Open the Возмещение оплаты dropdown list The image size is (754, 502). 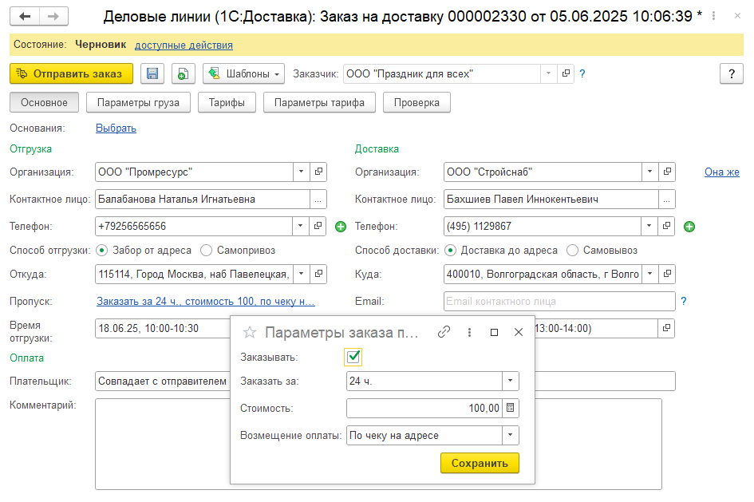click(x=510, y=435)
